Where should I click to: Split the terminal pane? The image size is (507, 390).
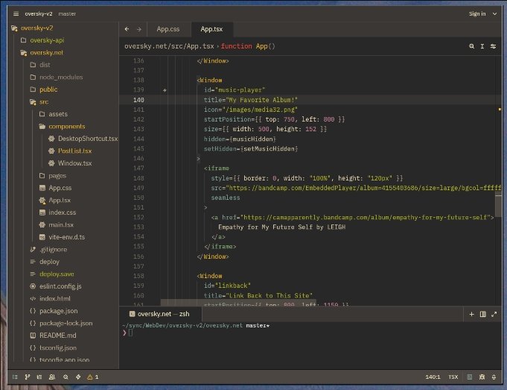pyautogui.click(x=482, y=315)
